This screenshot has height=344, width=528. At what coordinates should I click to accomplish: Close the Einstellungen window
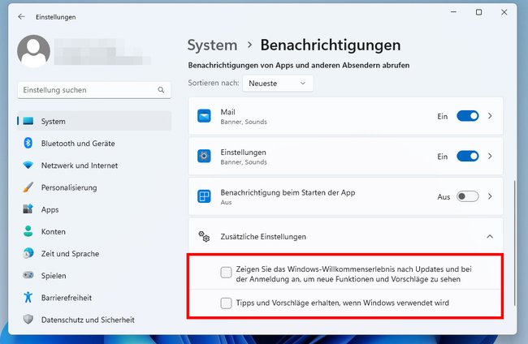point(504,12)
